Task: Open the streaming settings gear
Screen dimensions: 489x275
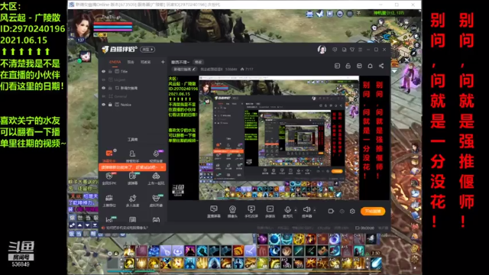Action: click(x=352, y=211)
